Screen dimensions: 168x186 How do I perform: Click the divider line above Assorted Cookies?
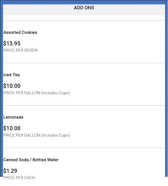[84, 21]
